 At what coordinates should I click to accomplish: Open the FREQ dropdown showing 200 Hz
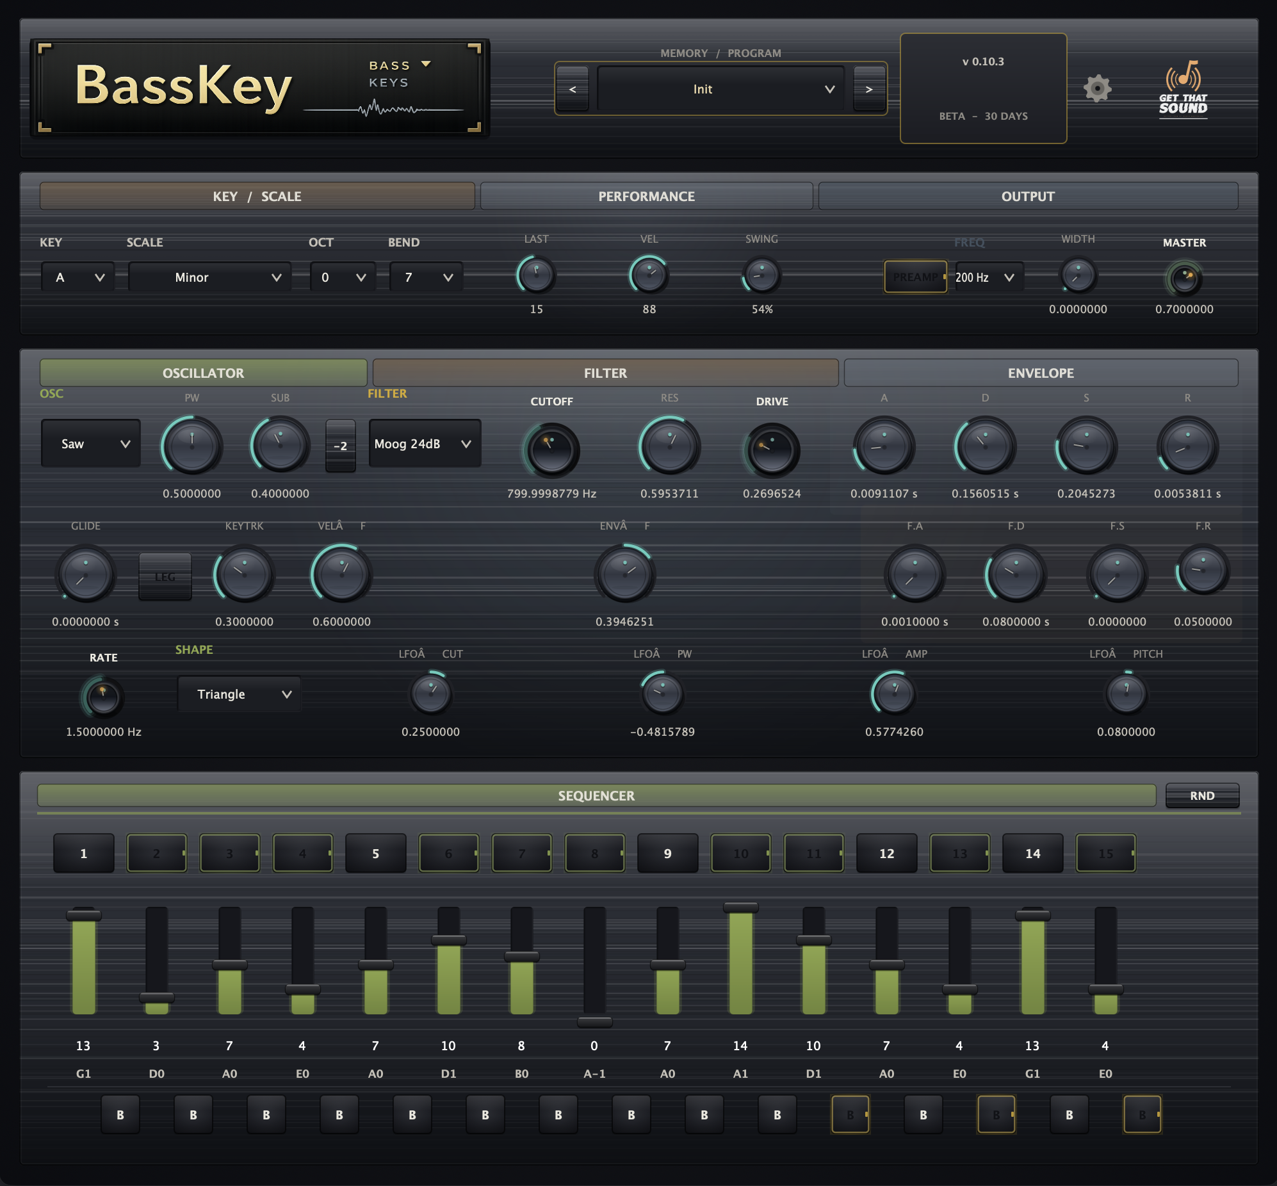click(x=988, y=277)
